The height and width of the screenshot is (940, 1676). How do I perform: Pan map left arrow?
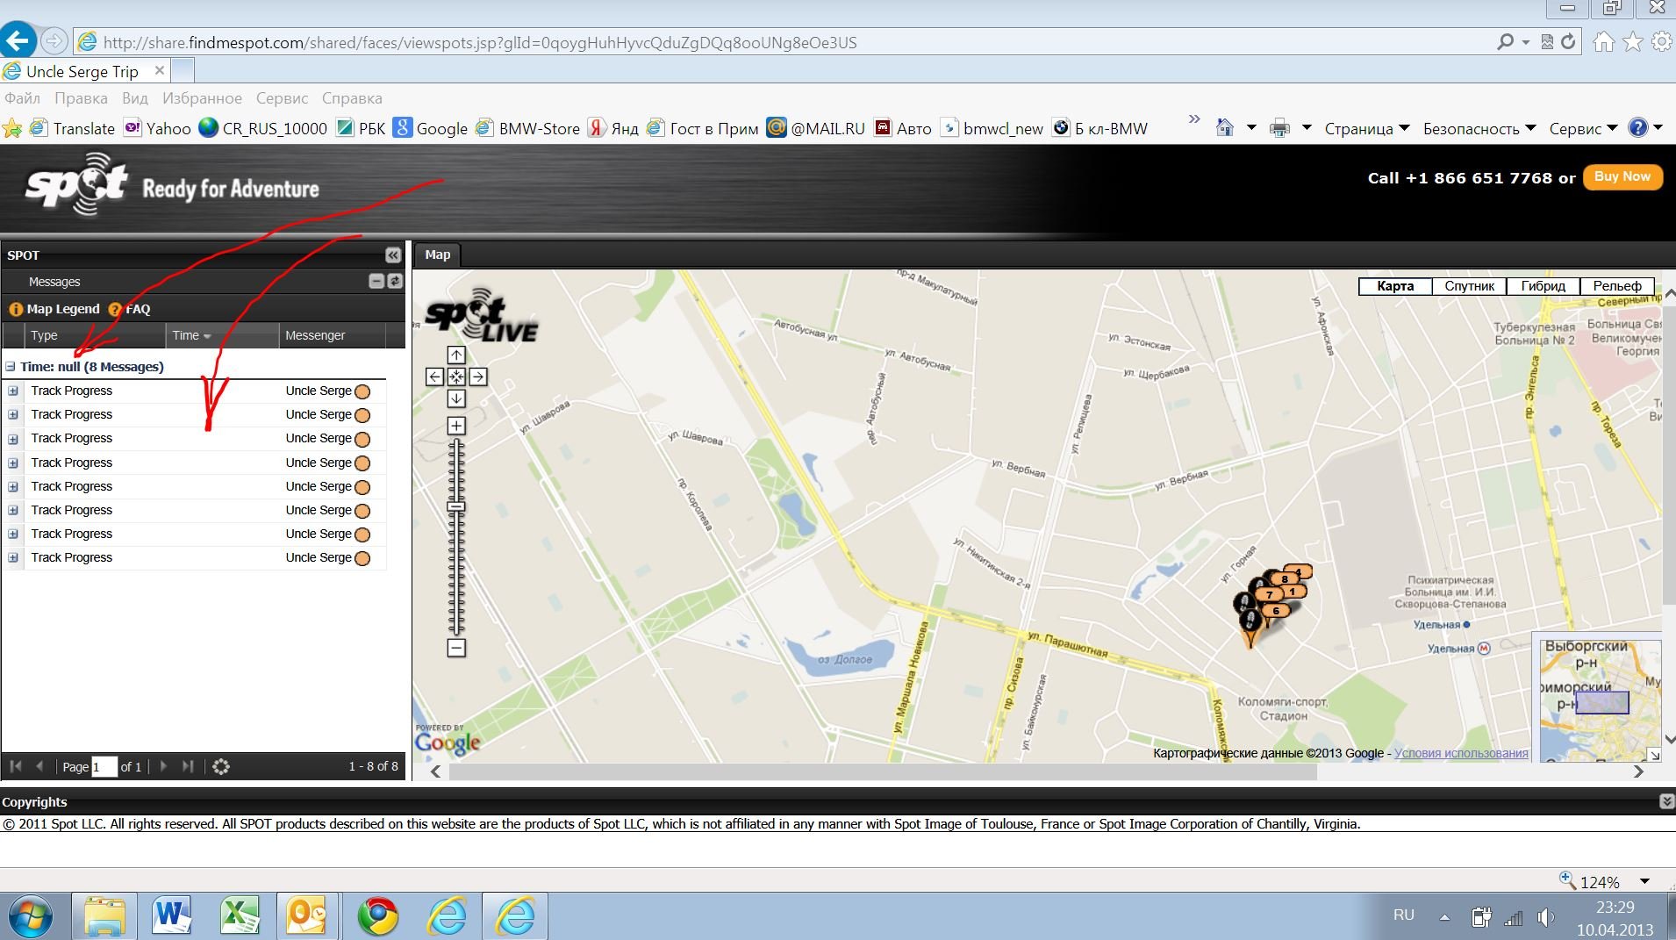(434, 377)
